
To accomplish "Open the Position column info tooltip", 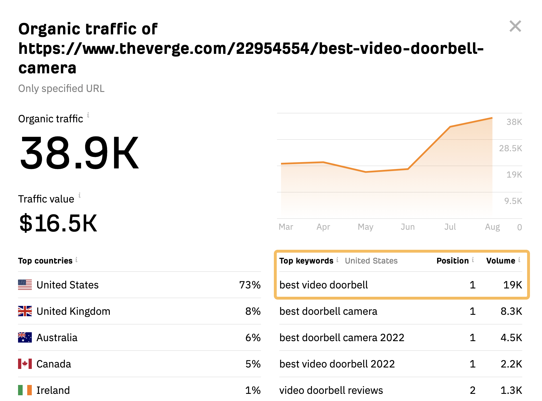I will tap(473, 260).
